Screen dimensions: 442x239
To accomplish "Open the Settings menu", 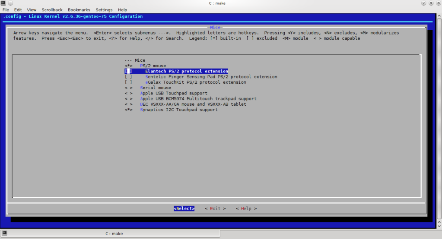I will 104,10.
